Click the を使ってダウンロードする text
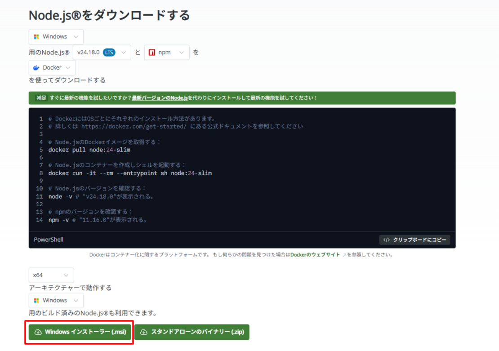The height and width of the screenshot is (351, 499). [x=67, y=80]
